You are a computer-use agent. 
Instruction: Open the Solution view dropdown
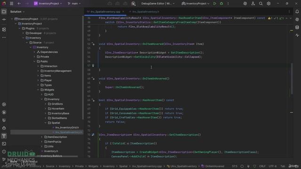[17, 12]
